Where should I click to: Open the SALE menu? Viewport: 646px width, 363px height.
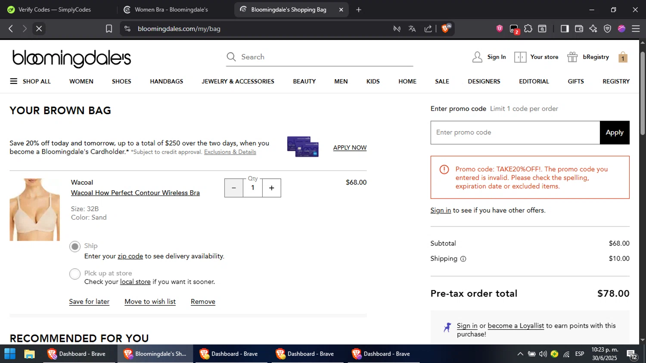442,81
